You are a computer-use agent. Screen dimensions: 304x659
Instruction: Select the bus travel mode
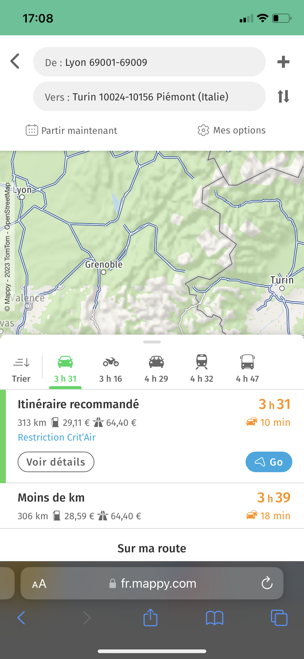[x=247, y=368]
